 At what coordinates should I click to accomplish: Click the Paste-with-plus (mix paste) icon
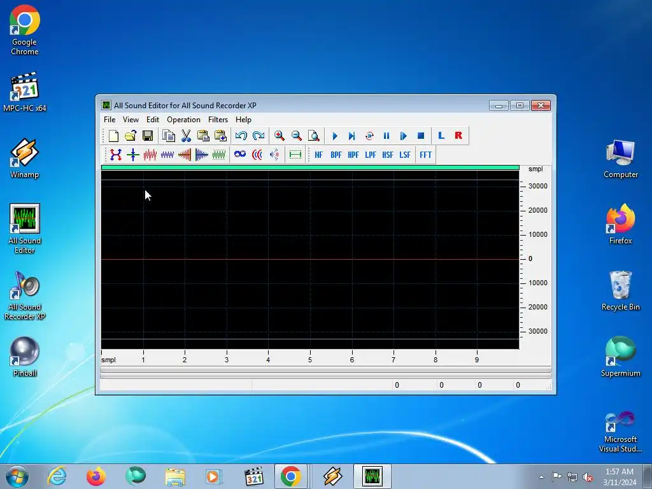pyautogui.click(x=220, y=136)
